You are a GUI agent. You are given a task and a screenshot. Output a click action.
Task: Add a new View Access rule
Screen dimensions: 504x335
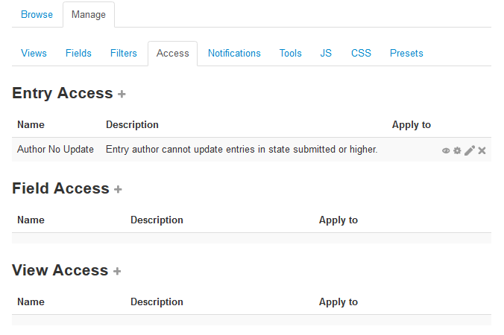click(116, 271)
